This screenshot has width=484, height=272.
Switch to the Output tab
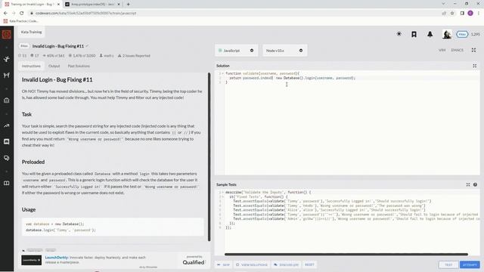54,66
